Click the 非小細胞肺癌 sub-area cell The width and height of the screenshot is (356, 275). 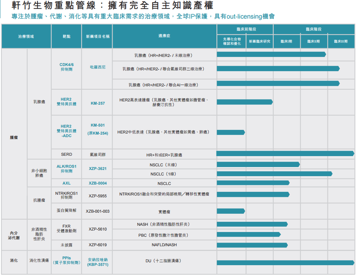click(x=39, y=173)
